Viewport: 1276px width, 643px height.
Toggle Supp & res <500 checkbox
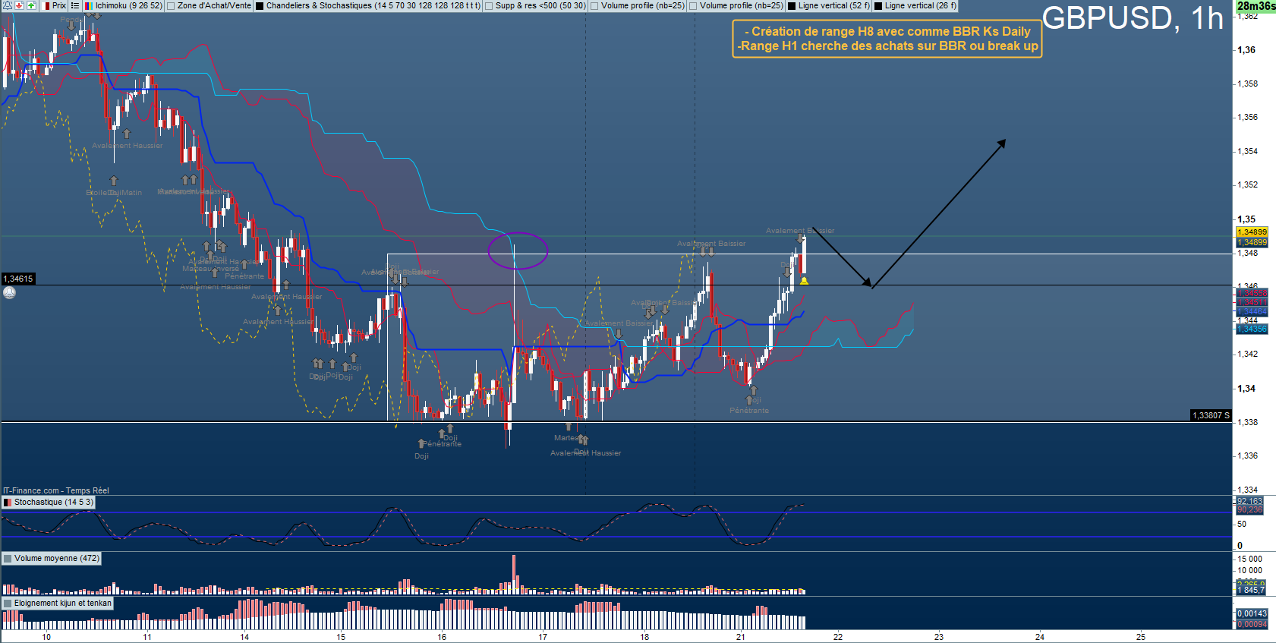pos(489,6)
